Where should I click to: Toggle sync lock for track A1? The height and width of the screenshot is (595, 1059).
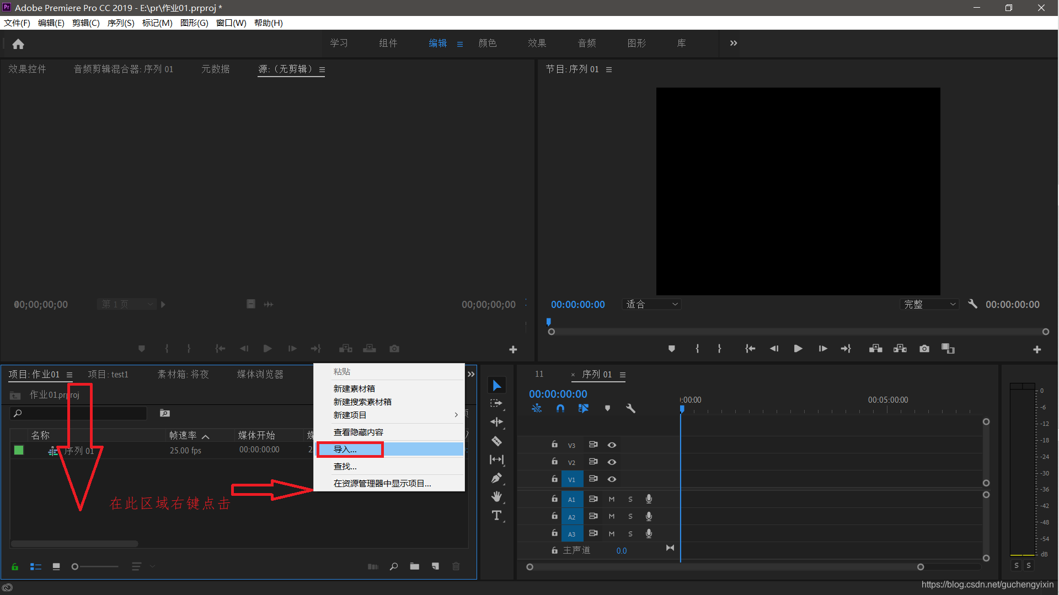593,499
